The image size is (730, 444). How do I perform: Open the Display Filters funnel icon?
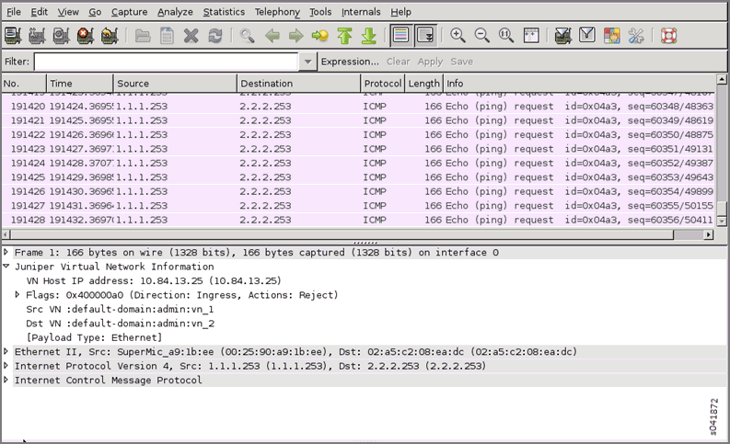tap(587, 36)
